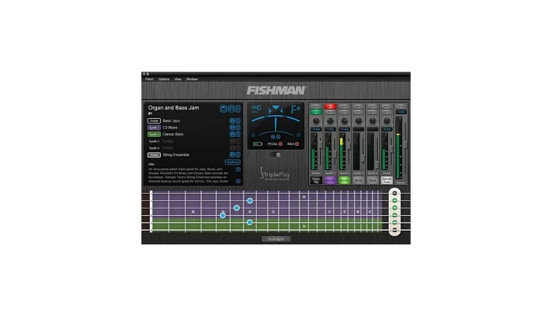Viewport: 552px width, 315px height.
Task: Click the topmost black string sensor on the pickup
Action: [x=394, y=193]
